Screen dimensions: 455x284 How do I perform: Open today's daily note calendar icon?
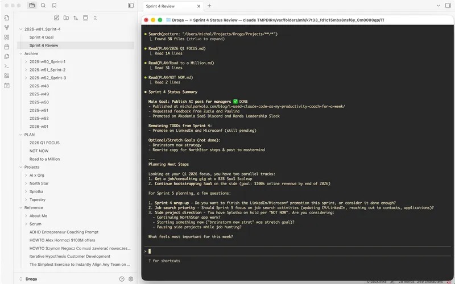tap(7, 47)
